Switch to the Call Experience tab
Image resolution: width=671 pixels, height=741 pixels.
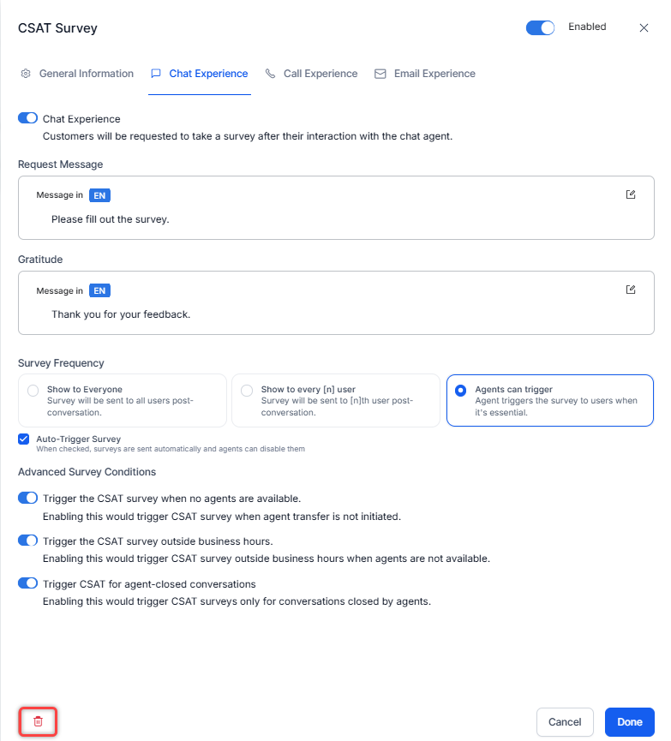320,74
